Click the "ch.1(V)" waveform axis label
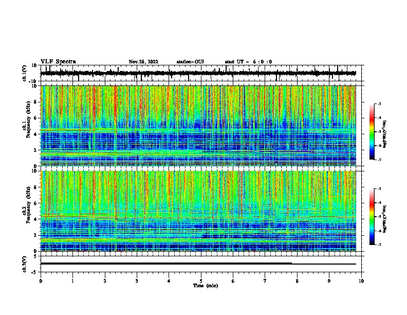The height and width of the screenshot is (315, 407). 25,73
